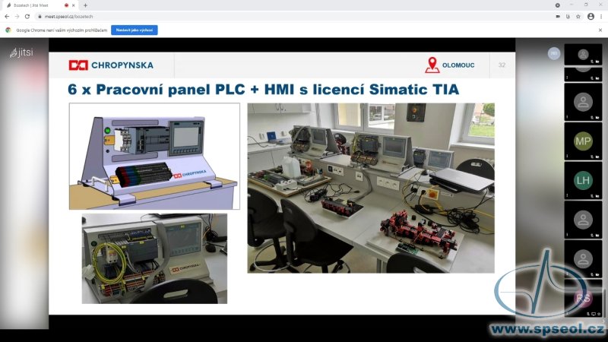608x342 pixels.
Task: Go forward in the Chrome browser
Action: pos(17,17)
